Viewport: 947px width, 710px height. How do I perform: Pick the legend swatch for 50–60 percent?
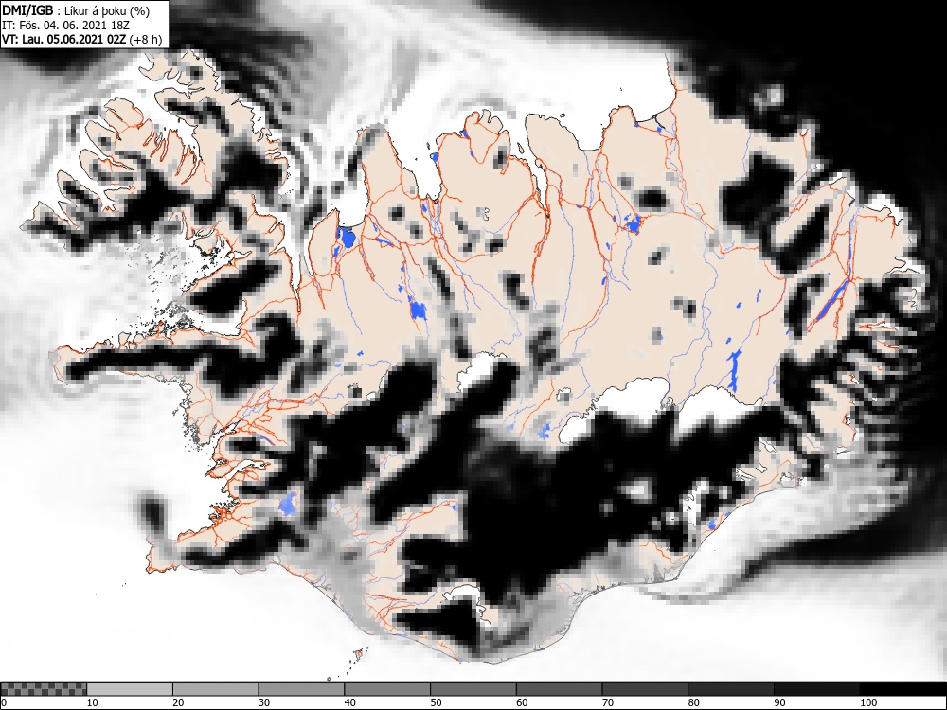(473, 689)
